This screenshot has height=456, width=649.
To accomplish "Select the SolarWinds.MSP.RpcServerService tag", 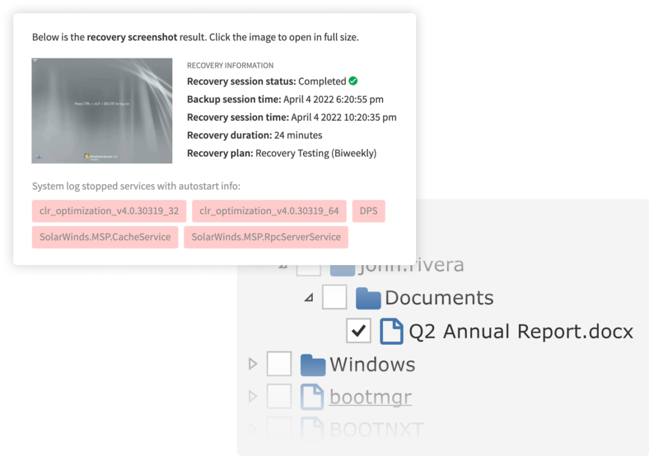I will click(266, 237).
